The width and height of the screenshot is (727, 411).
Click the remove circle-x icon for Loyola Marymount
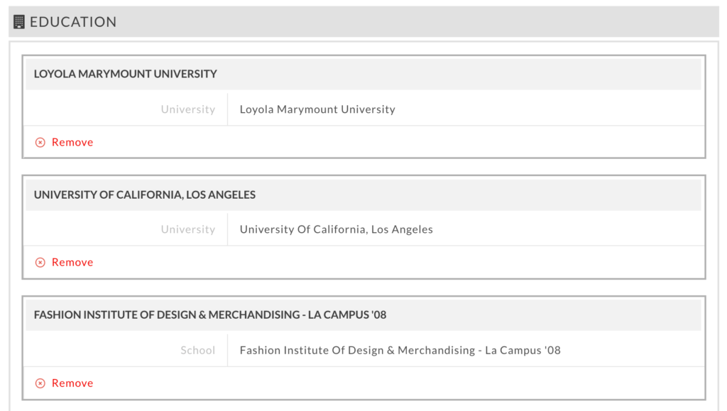point(40,142)
